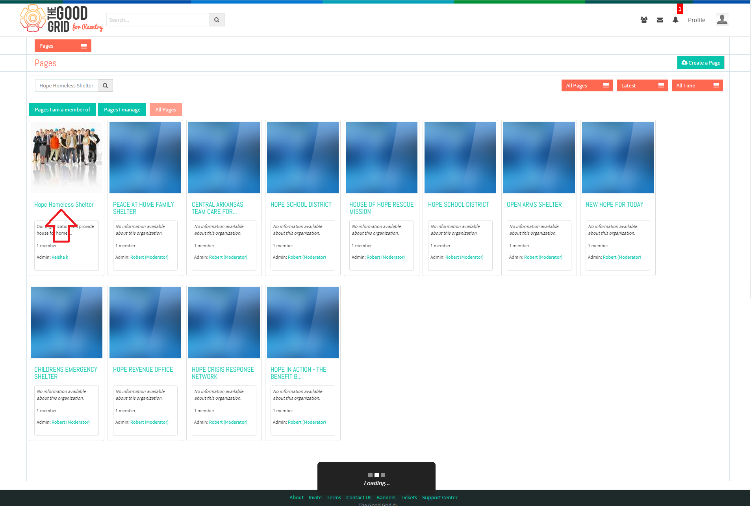
Task: Open the messages envelope icon
Action: pos(660,20)
